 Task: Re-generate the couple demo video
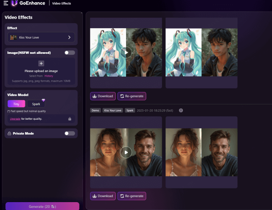(x=132, y=196)
